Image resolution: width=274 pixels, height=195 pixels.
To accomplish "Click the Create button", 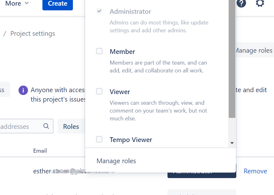I will click(58, 3).
